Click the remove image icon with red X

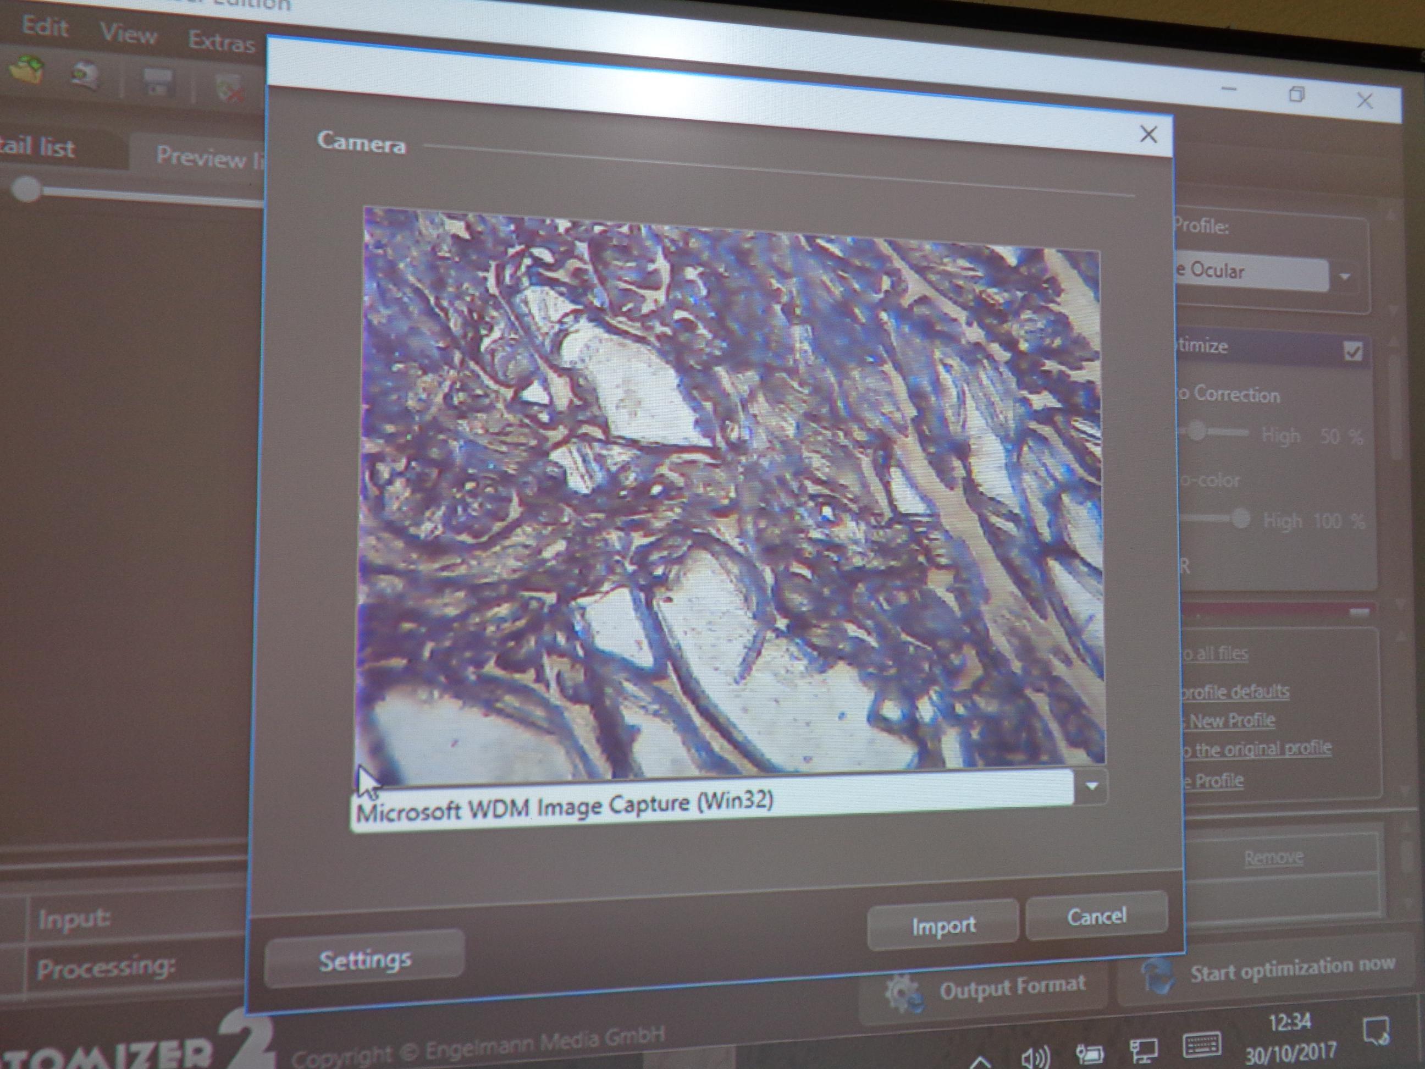click(x=228, y=90)
